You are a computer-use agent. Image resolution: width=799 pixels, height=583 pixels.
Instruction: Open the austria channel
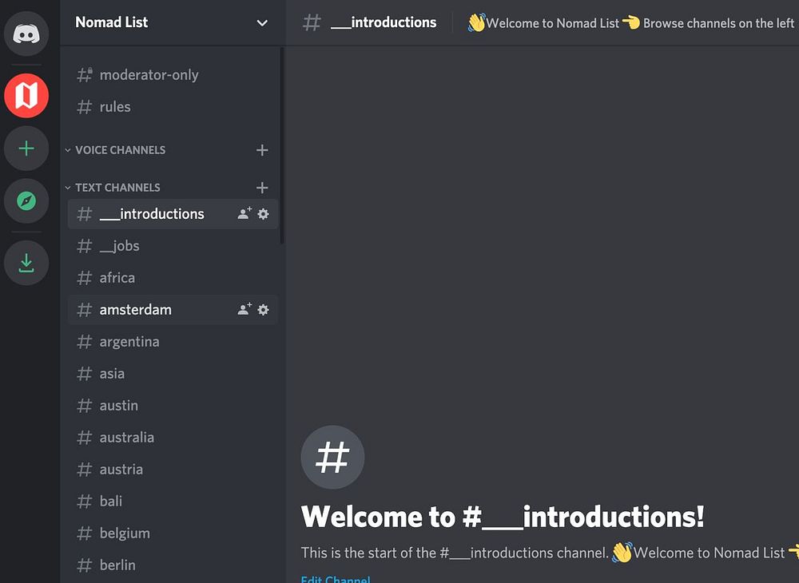173,470
